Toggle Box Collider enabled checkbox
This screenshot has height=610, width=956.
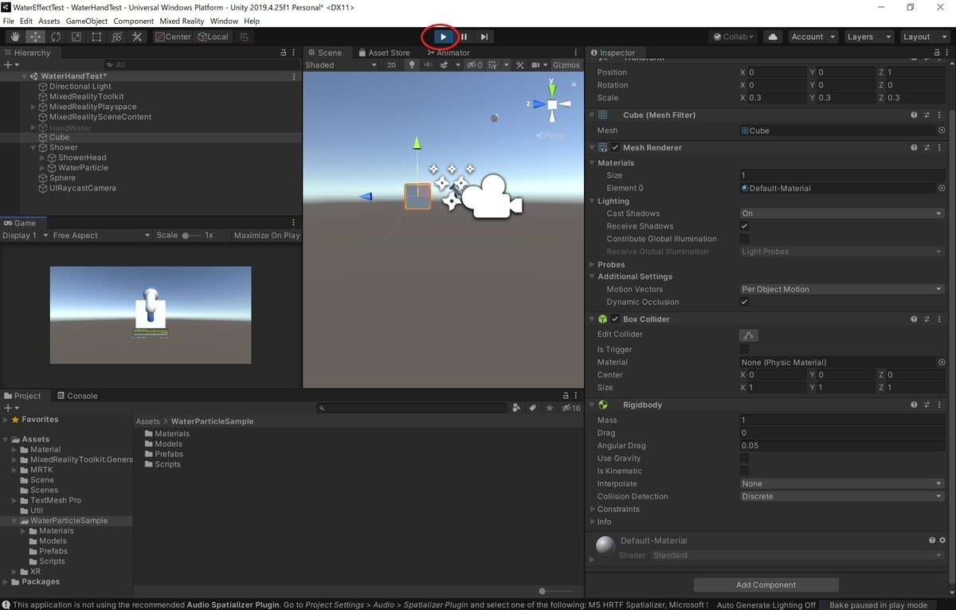[x=614, y=319]
